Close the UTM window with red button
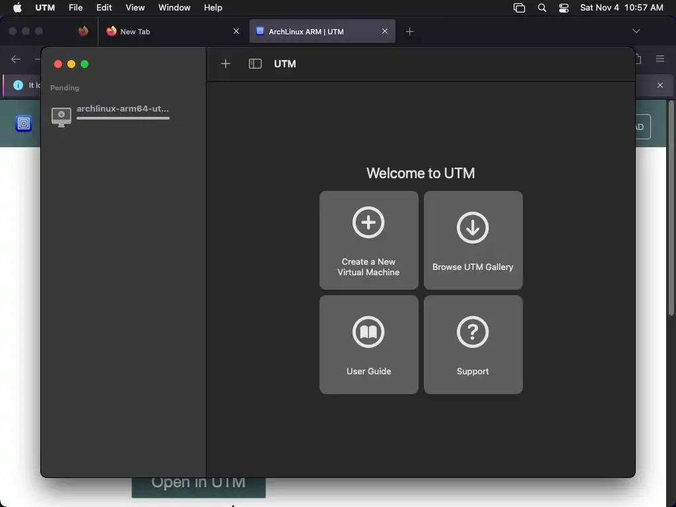The image size is (676, 507). (x=58, y=64)
